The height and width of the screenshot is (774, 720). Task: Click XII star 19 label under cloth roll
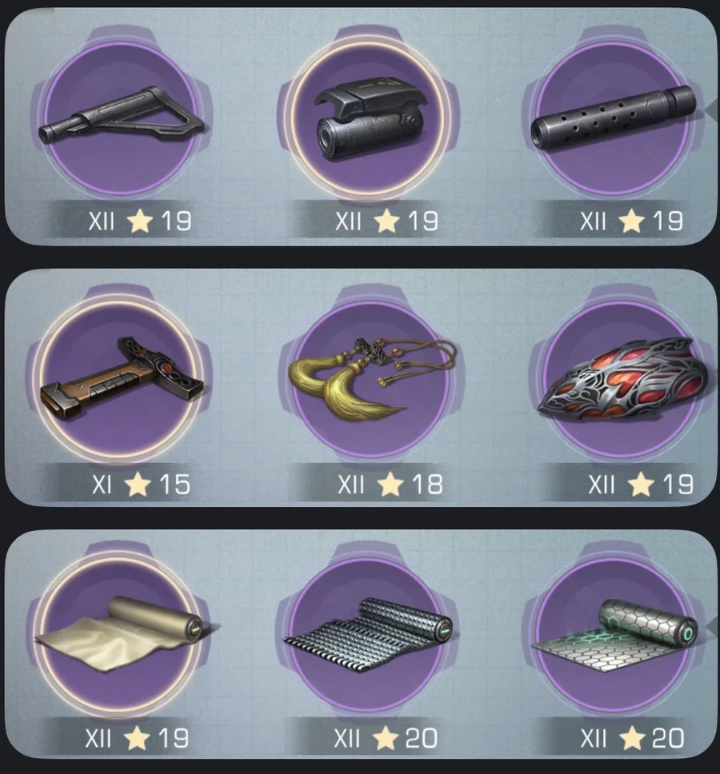(137, 739)
